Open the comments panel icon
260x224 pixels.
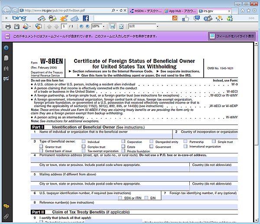tap(6, 206)
